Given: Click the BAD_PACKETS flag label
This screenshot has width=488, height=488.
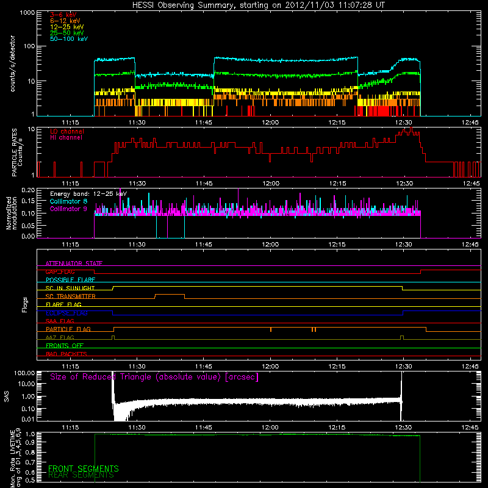Looking at the screenshot, I should [x=66, y=354].
